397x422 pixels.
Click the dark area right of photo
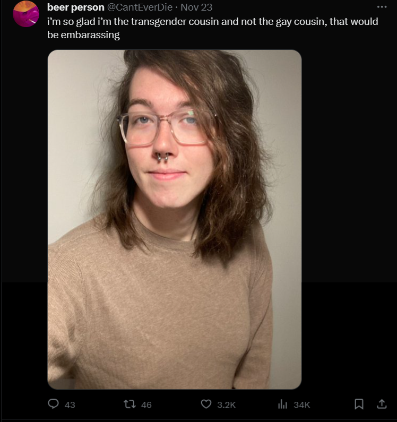coord(349,216)
